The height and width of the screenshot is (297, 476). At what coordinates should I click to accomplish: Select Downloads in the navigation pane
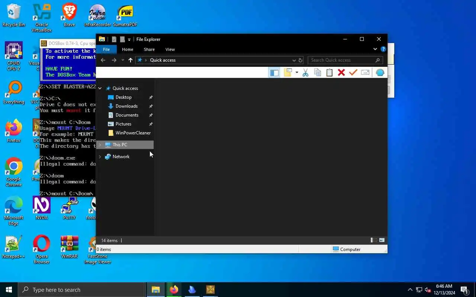tap(126, 106)
